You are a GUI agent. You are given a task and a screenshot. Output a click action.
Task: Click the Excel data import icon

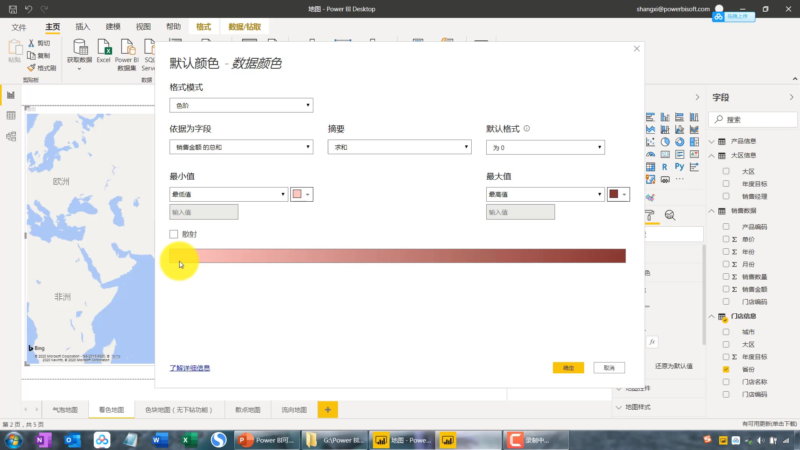tap(103, 51)
